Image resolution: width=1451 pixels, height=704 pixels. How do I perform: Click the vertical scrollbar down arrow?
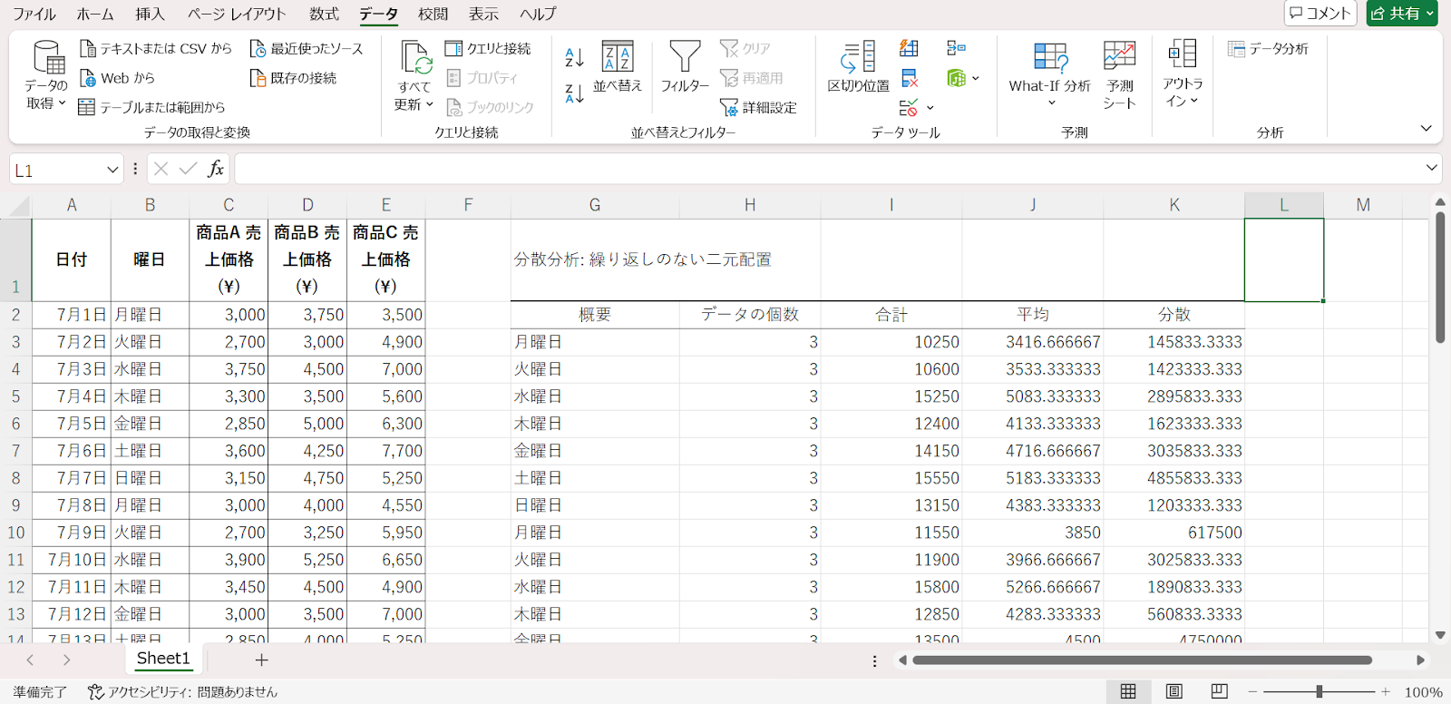1440,635
